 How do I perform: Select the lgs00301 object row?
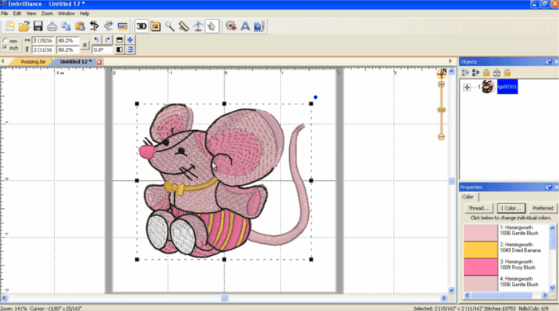coord(507,87)
